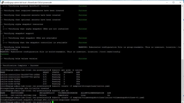Screen dimensions: 184x103
Task: Click 'isilon-node-9w6bq' pod name
Action: pos(10,79)
